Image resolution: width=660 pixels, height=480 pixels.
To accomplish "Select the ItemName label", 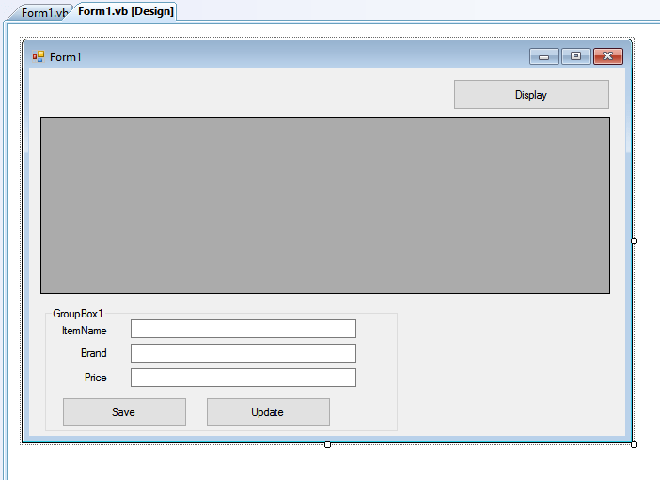I will [85, 331].
